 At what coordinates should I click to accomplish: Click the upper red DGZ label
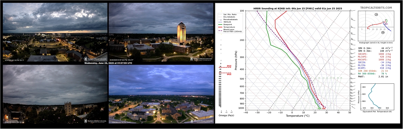[x=229, y=66]
